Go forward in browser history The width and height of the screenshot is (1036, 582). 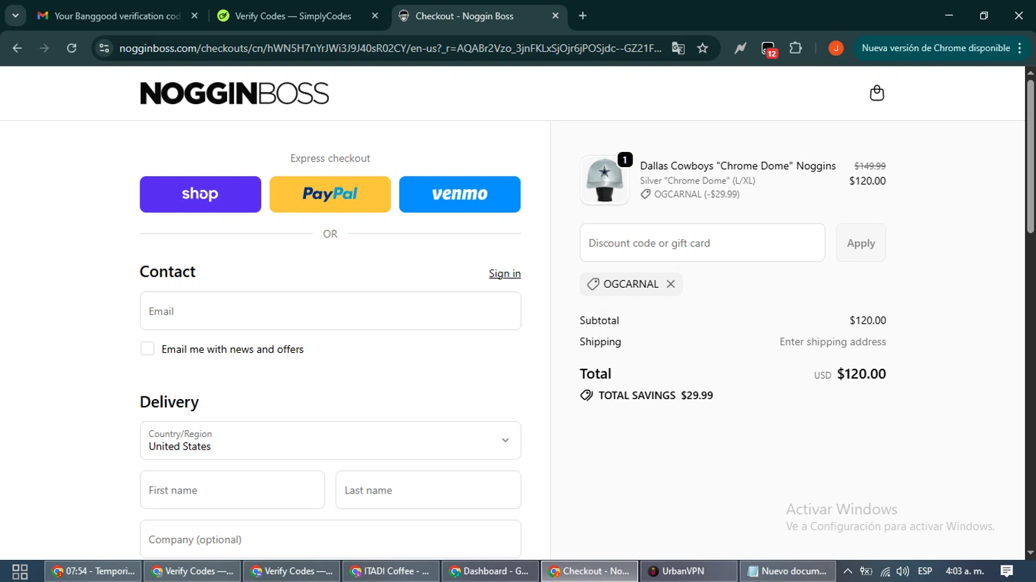coord(44,48)
